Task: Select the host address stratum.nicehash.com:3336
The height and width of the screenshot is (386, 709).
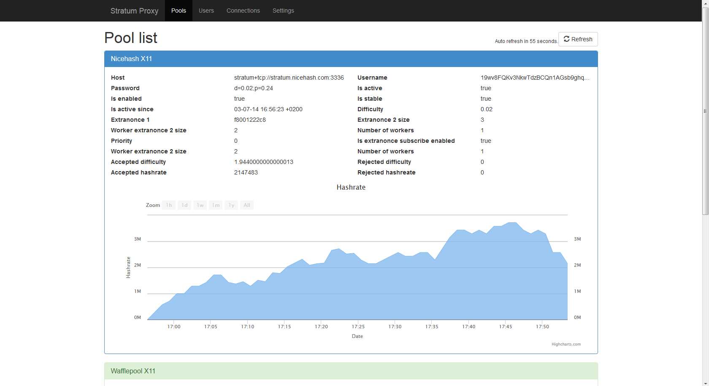Action: (289, 78)
